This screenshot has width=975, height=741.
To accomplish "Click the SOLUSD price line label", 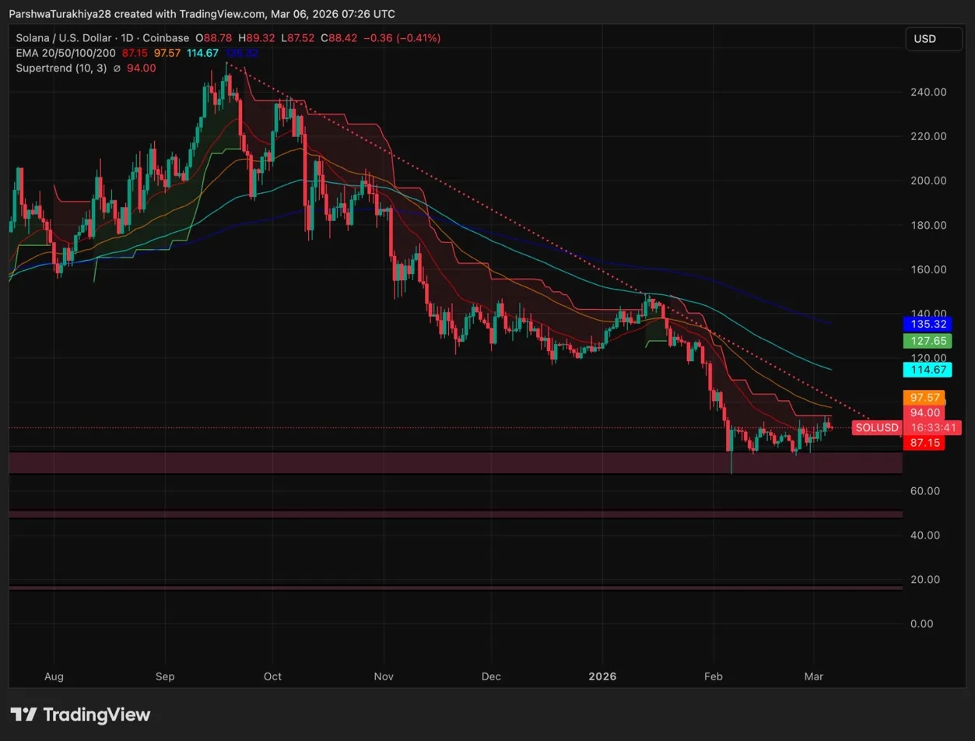I will [x=876, y=427].
